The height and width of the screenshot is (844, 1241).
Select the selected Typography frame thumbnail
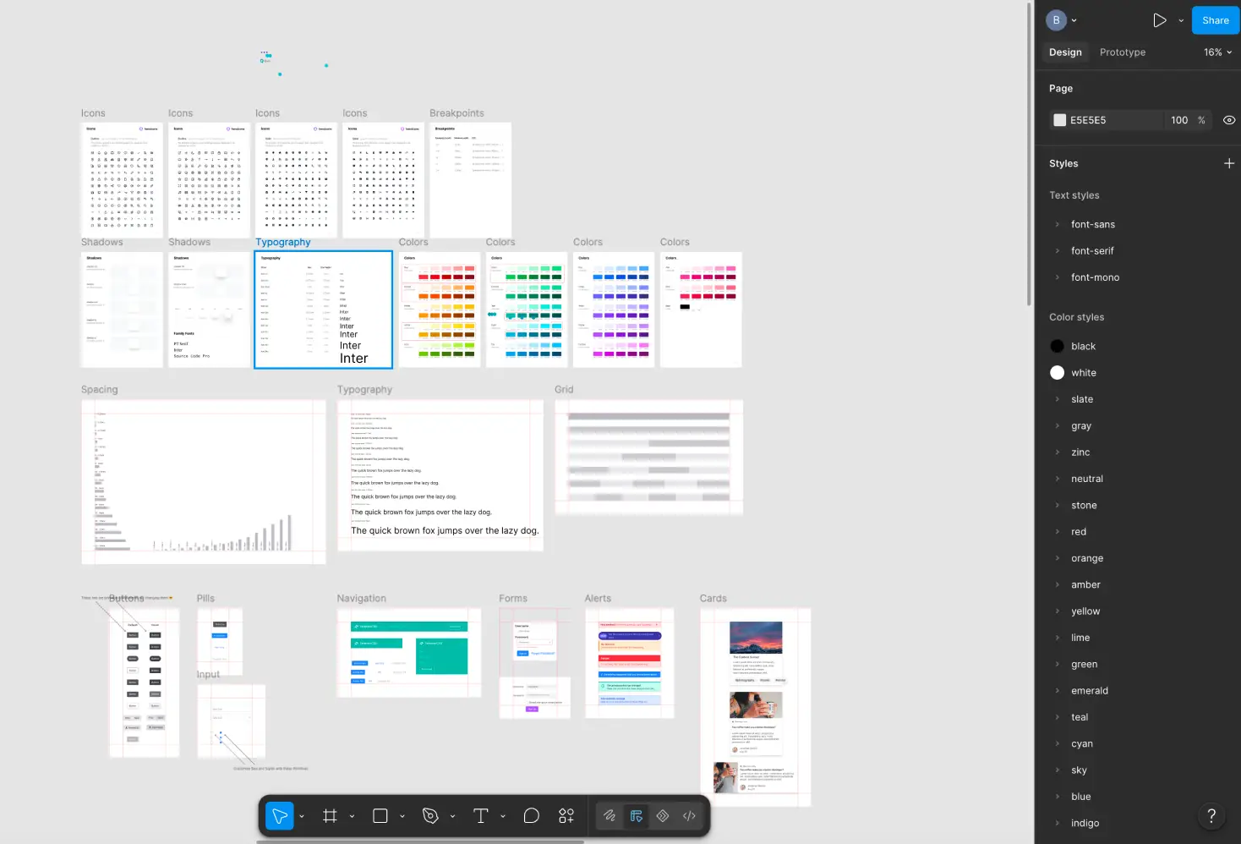point(324,310)
